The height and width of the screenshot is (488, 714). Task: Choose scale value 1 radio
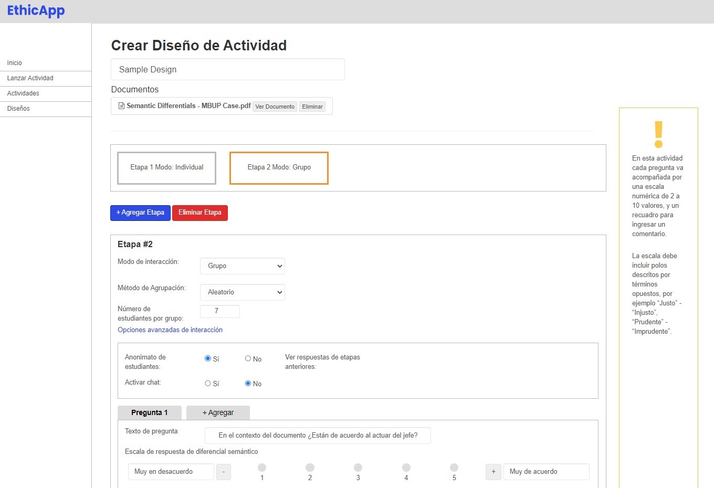pos(262,468)
